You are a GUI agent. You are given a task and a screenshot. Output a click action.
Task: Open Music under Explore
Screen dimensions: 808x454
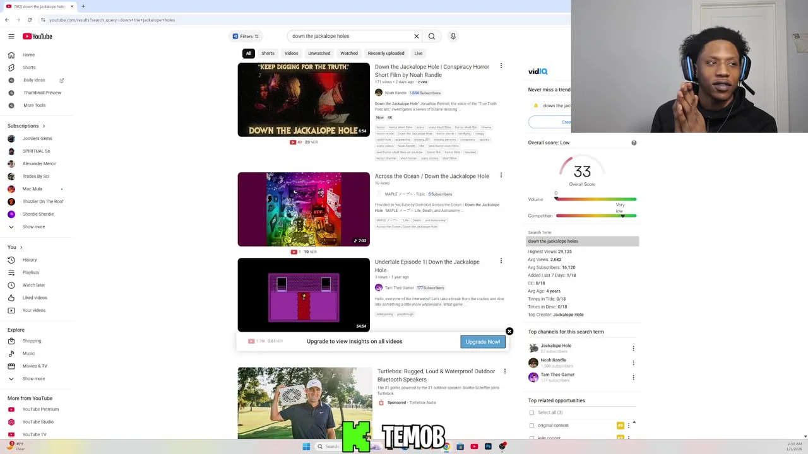[28, 354]
